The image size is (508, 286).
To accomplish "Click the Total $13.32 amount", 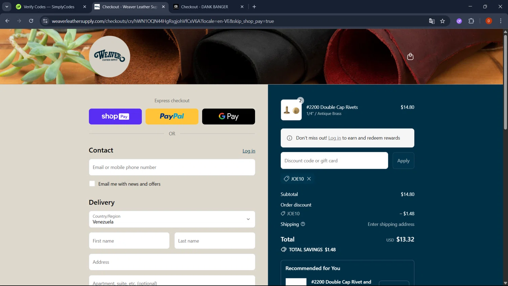I will click(405, 239).
